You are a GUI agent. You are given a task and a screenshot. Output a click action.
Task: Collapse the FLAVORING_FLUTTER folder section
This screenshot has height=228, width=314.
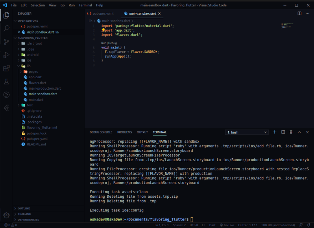click(x=15, y=38)
